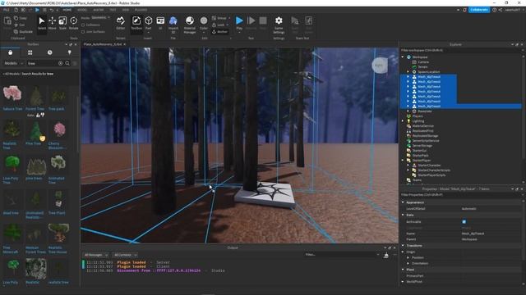Open the Toolbox Marketplace tab icon
Viewport: 526px width, 295px height.
tap(10, 52)
